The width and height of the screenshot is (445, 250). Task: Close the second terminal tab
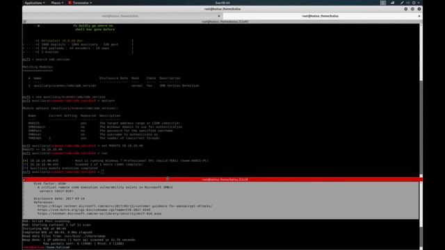click(x=419, y=16)
